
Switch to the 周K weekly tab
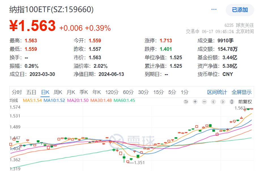(x=57, y=92)
